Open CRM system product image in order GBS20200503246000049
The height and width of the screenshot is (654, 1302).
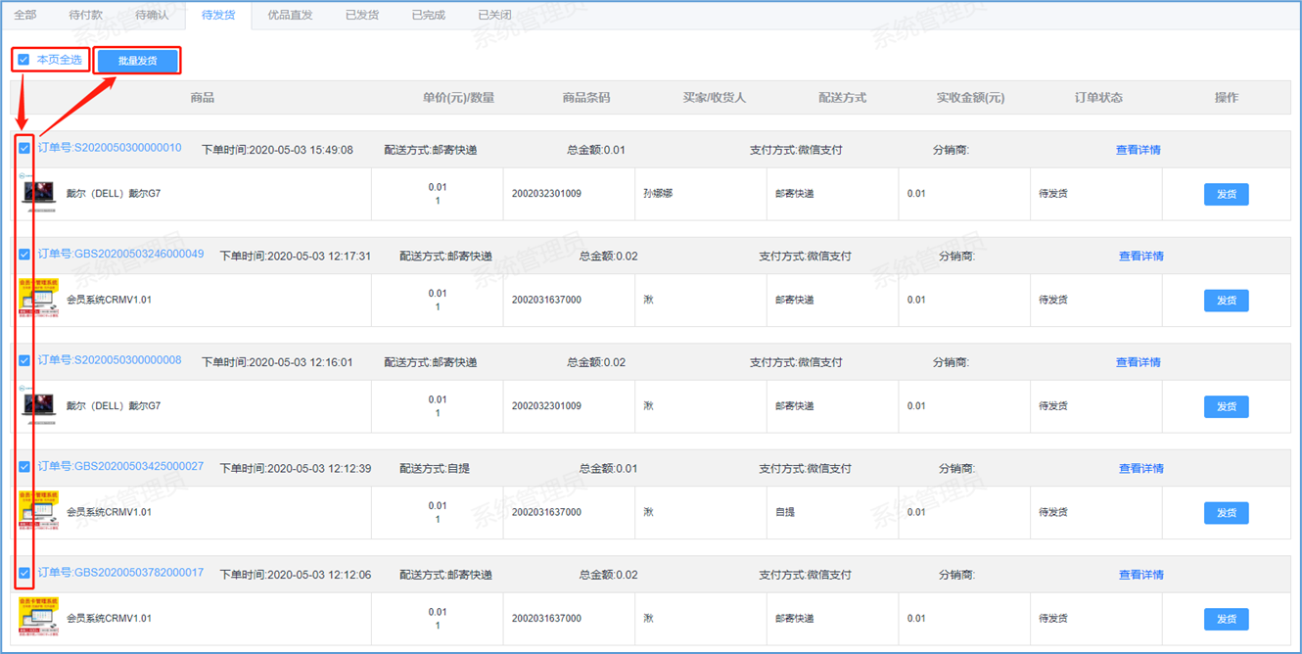point(38,299)
